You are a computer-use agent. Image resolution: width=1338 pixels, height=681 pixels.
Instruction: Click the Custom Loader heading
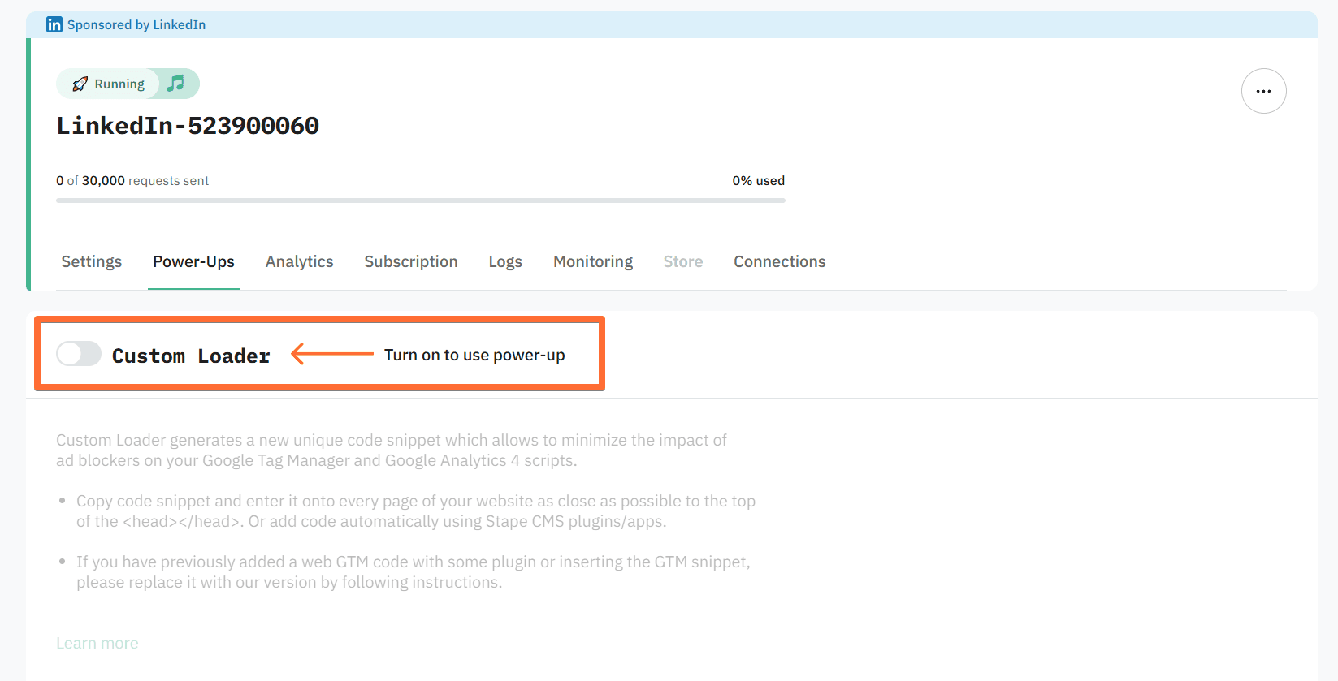coord(191,356)
